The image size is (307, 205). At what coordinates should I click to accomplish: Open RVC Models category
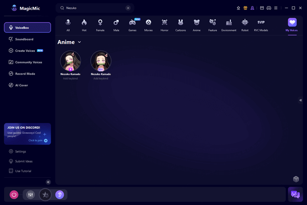[261, 25]
